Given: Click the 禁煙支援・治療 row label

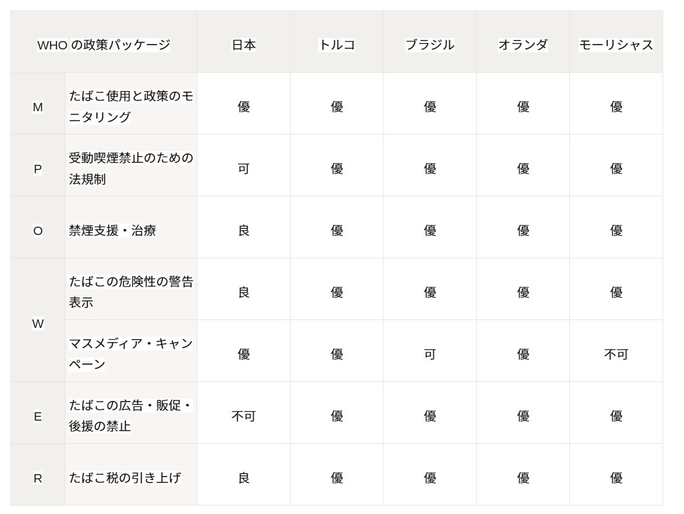Looking at the screenshot, I should coord(113,230).
